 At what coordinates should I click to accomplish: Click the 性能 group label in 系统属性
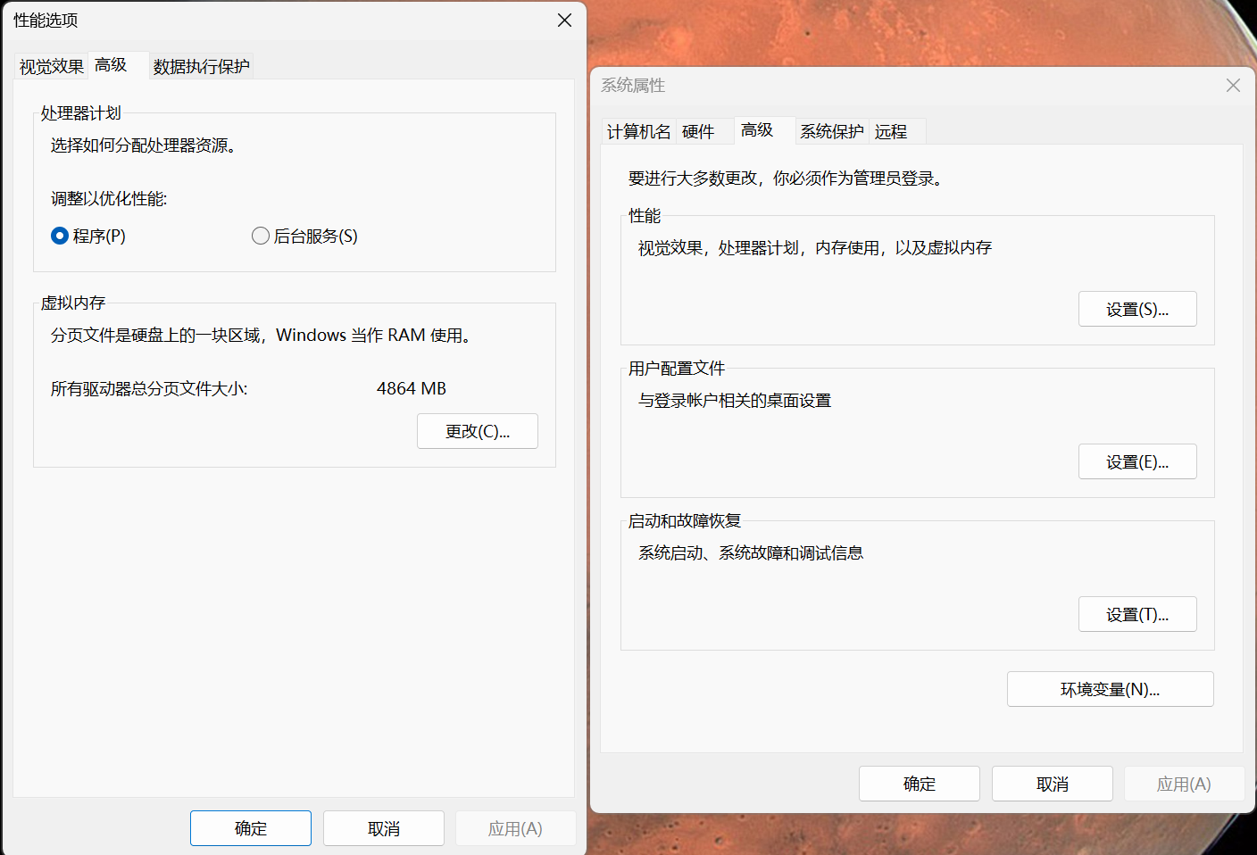tap(645, 215)
